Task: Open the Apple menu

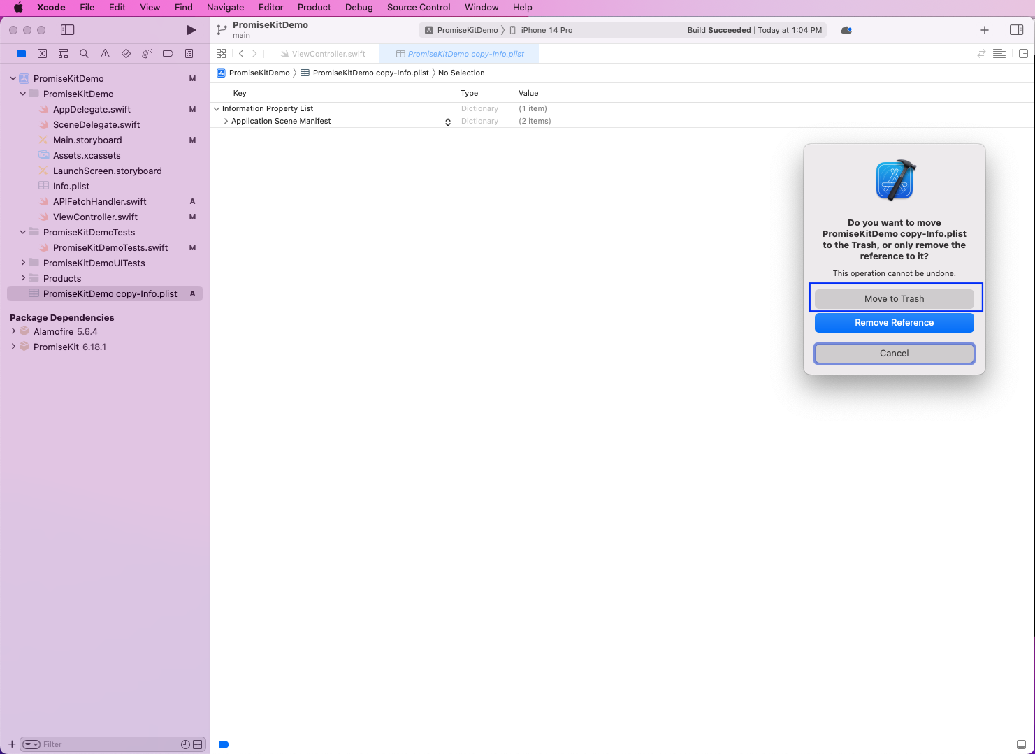Action: coord(18,7)
